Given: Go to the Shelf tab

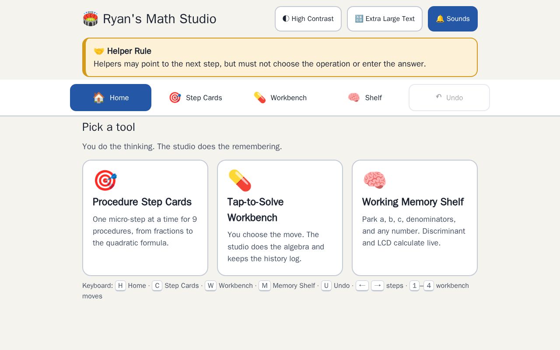Looking at the screenshot, I should (x=365, y=98).
